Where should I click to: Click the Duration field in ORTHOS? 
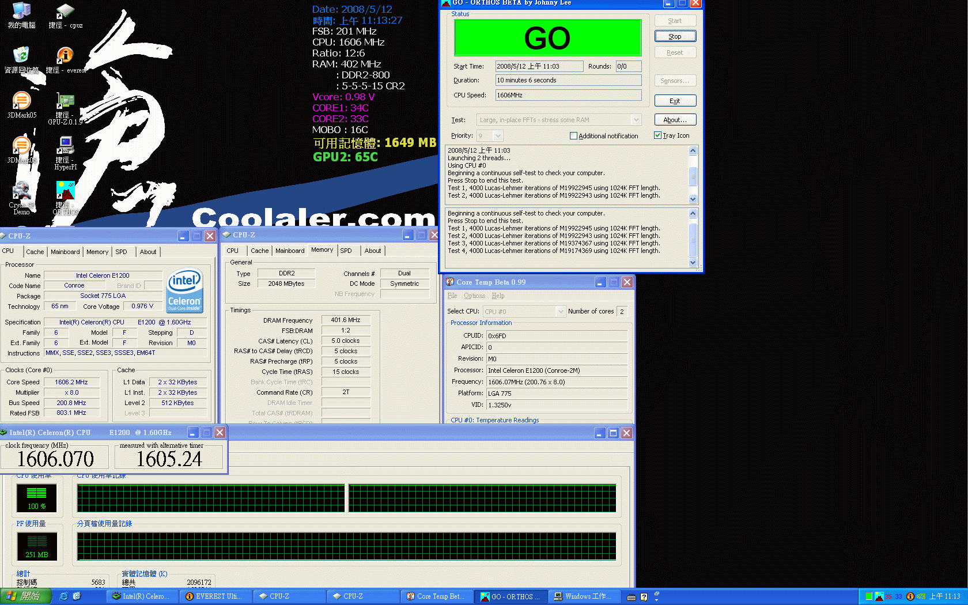tap(568, 80)
